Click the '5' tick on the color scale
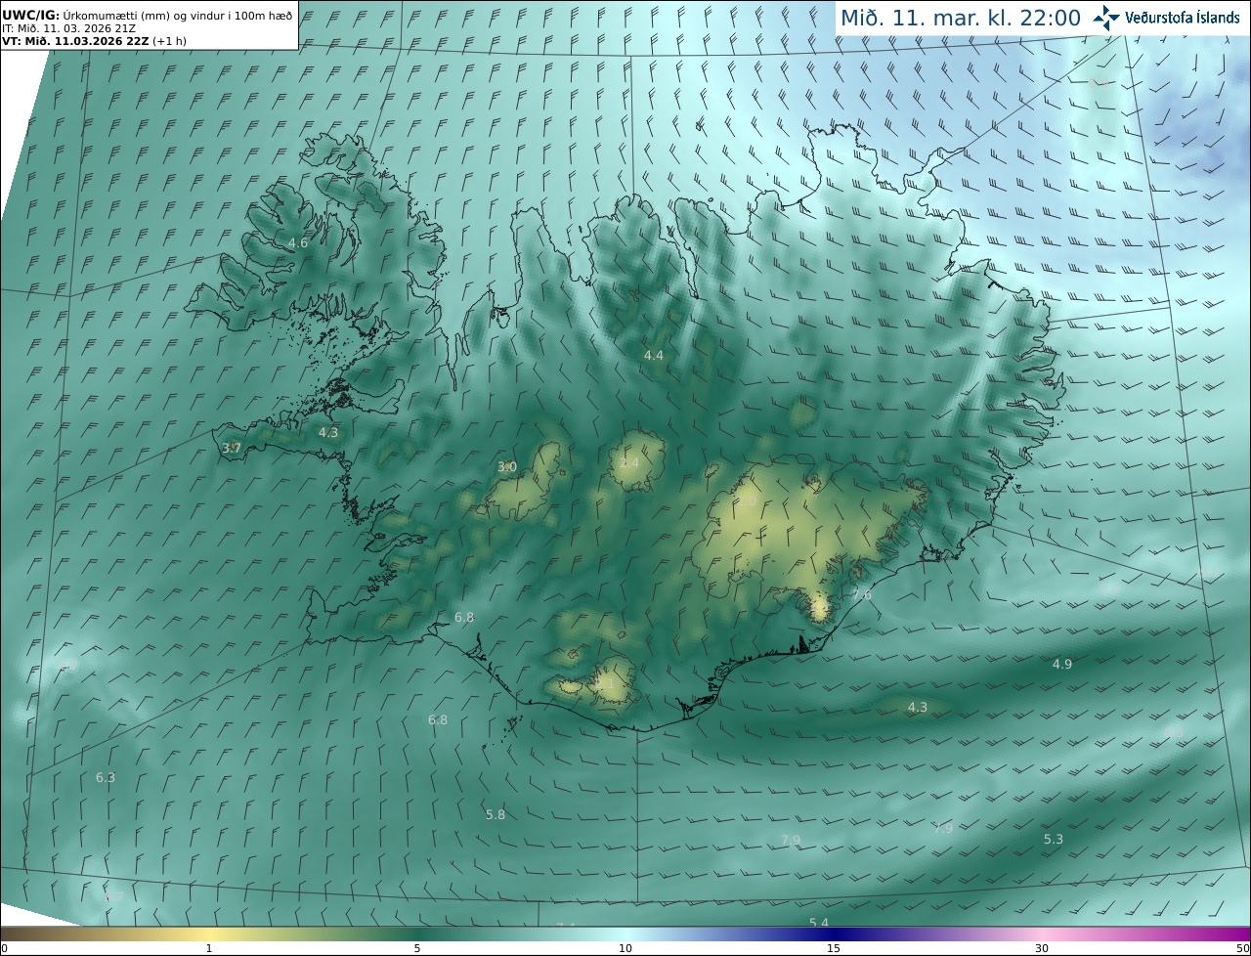 pos(417,948)
